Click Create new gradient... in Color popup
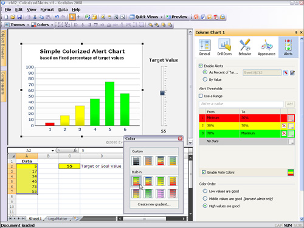 coord(154,204)
